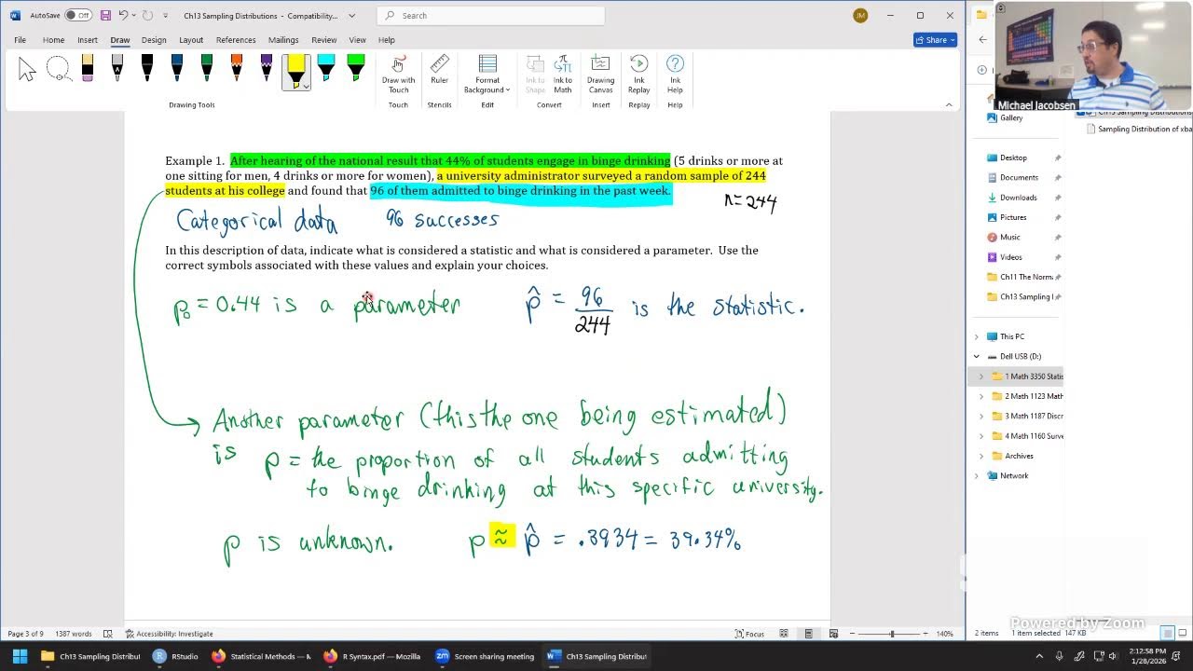Screen dimensions: 1193x671
Task: Select the cyan highlighter
Action: [326, 68]
